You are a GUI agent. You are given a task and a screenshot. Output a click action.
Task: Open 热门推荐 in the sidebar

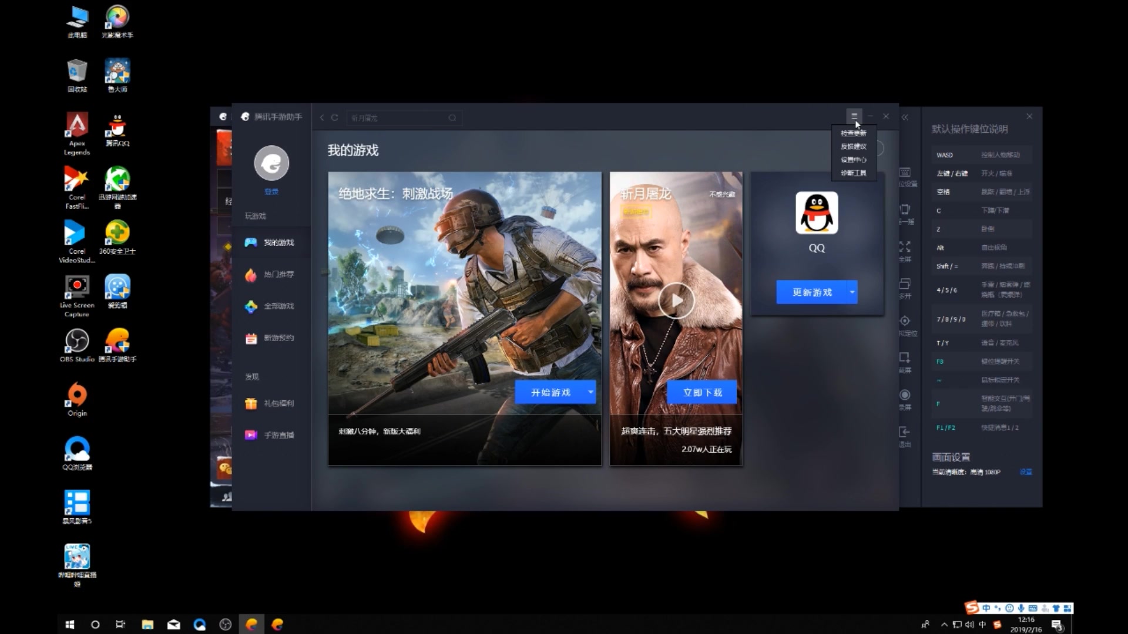271,274
